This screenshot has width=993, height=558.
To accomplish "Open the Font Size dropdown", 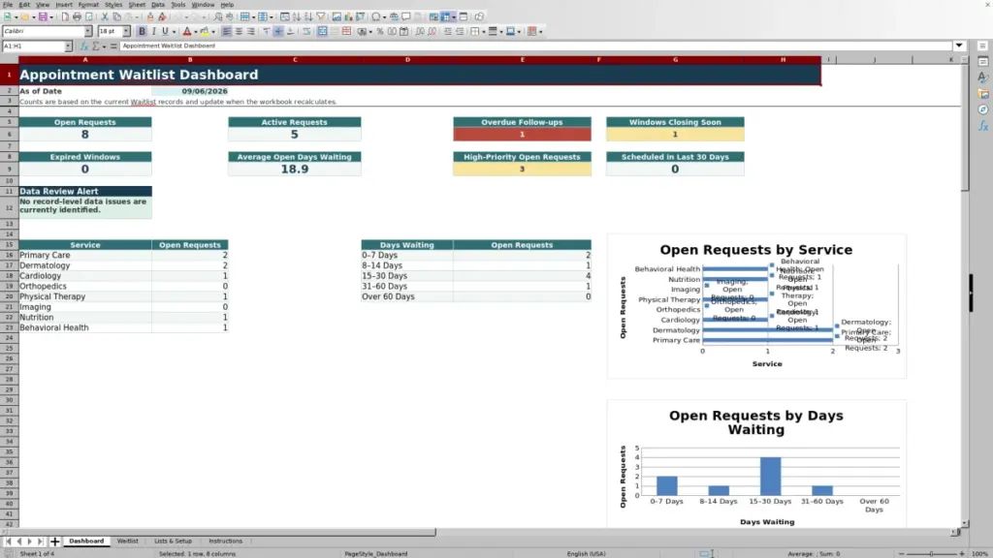I will pyautogui.click(x=126, y=31).
